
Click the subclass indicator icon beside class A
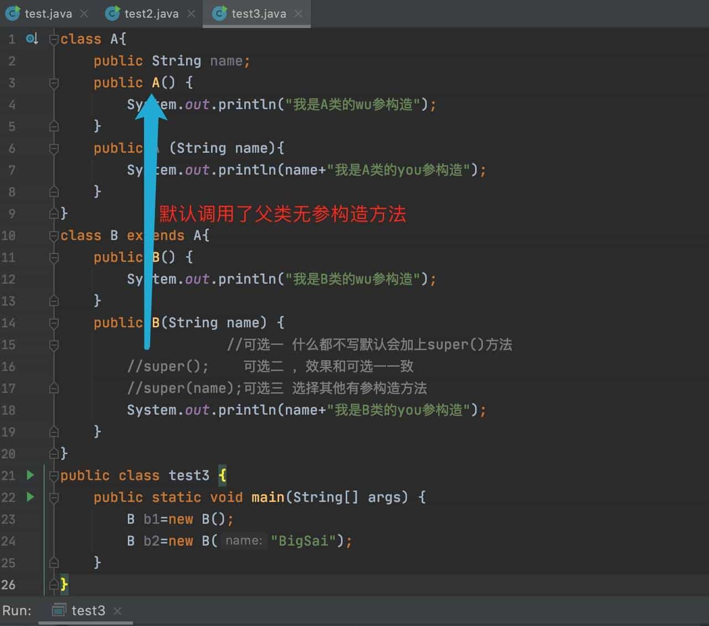32,39
